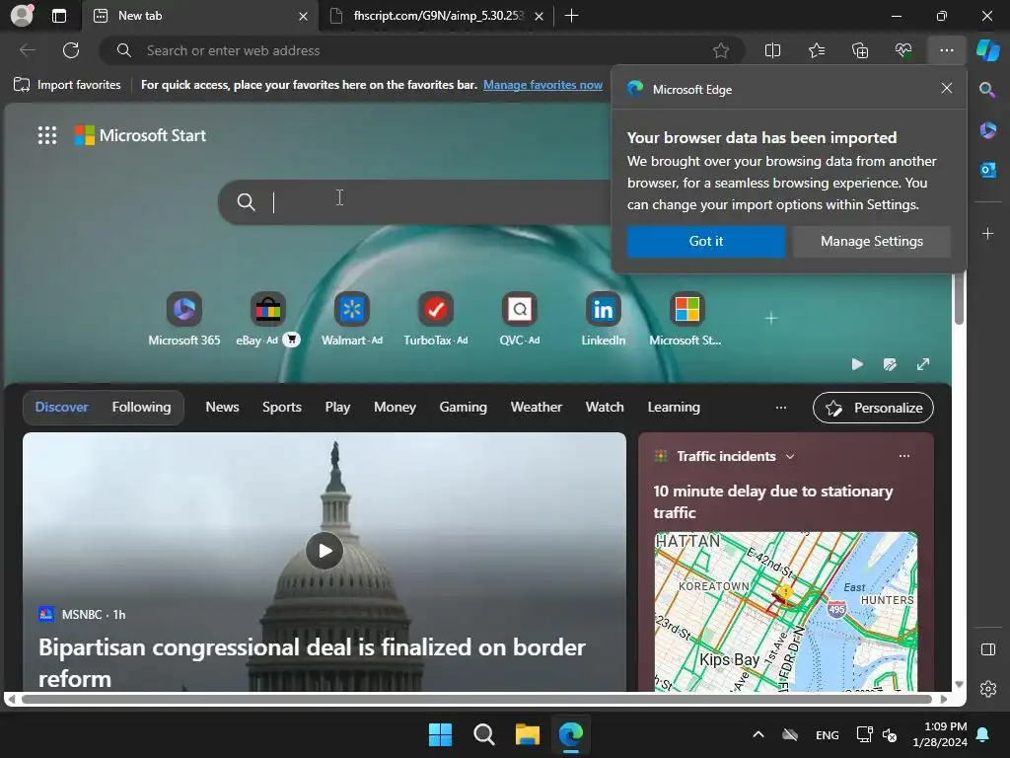Open Browser essentials heart icon
The height and width of the screenshot is (758, 1010).
(x=903, y=50)
